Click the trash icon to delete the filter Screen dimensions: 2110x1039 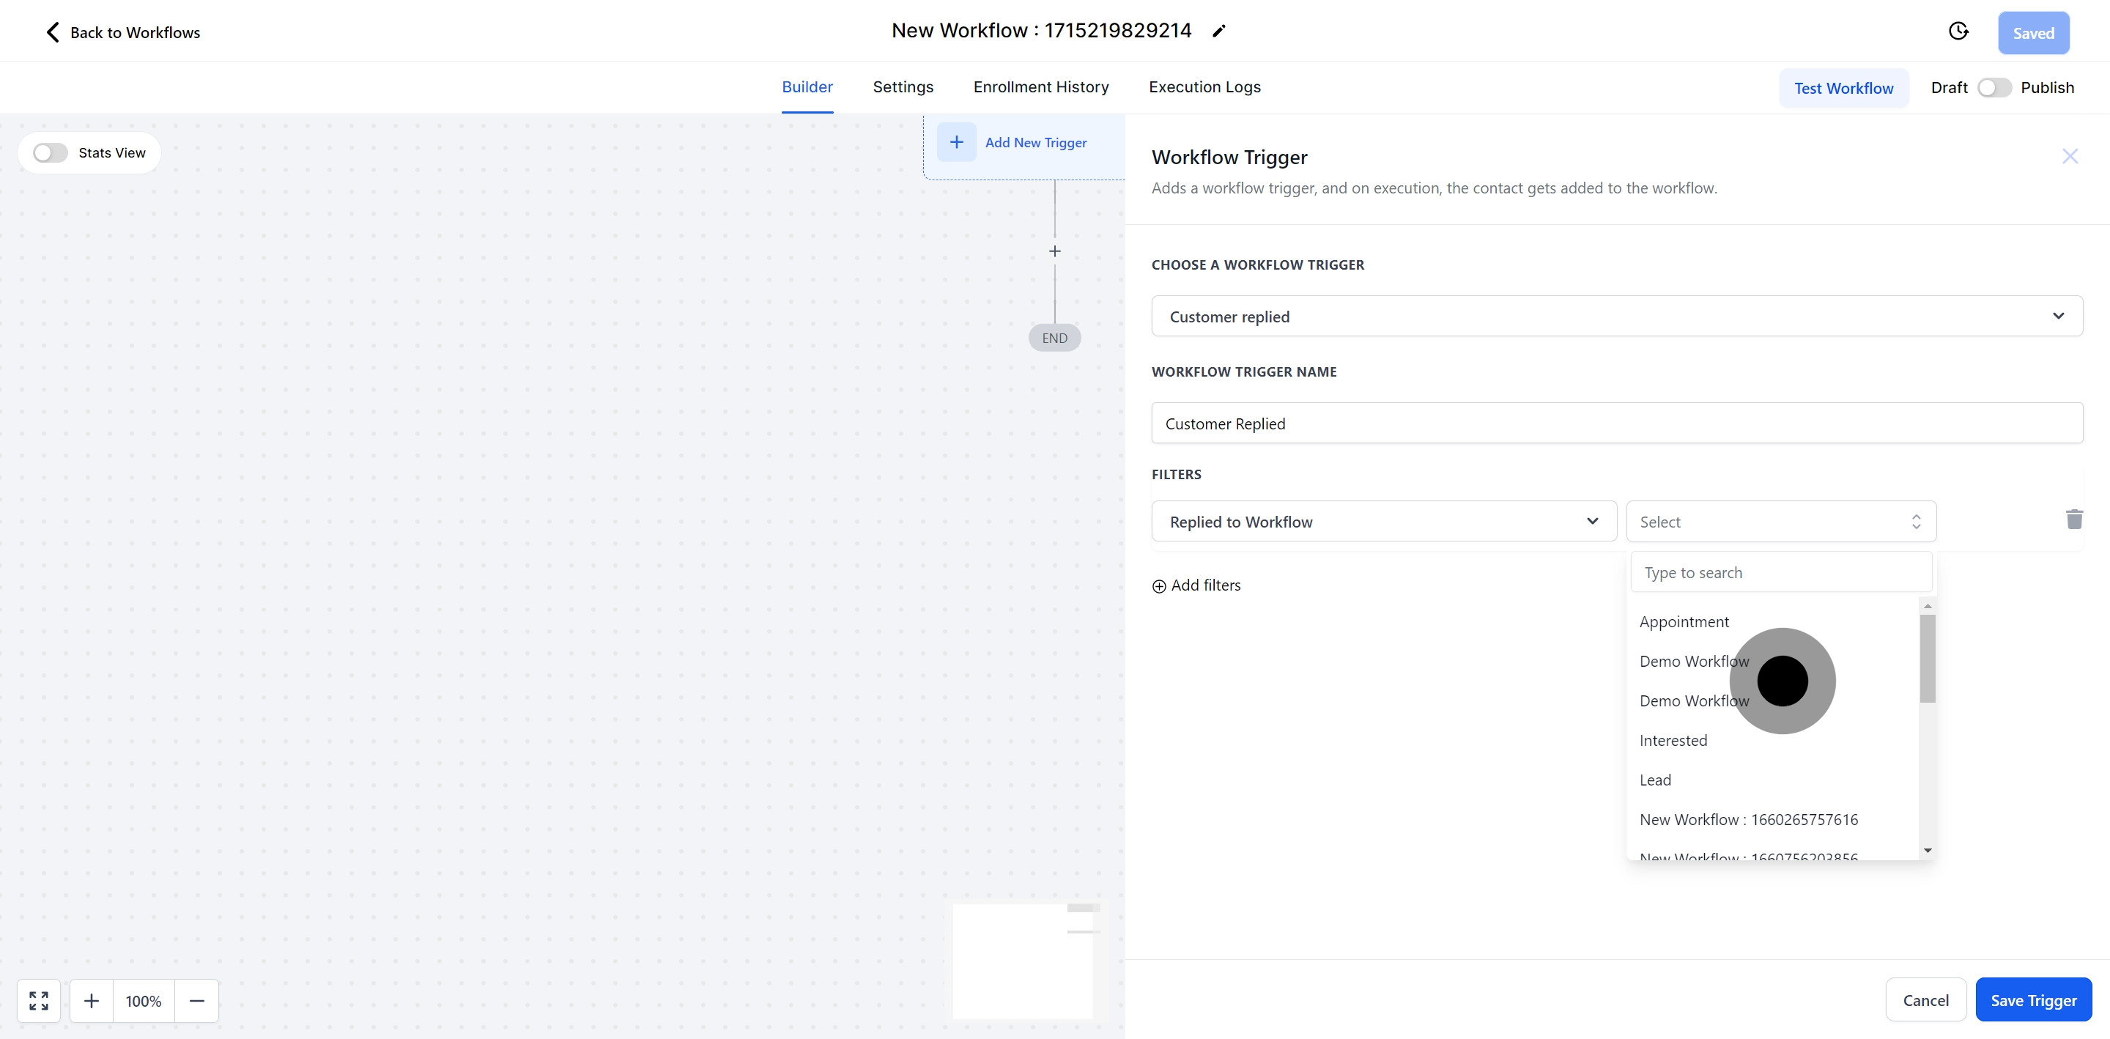(2074, 519)
